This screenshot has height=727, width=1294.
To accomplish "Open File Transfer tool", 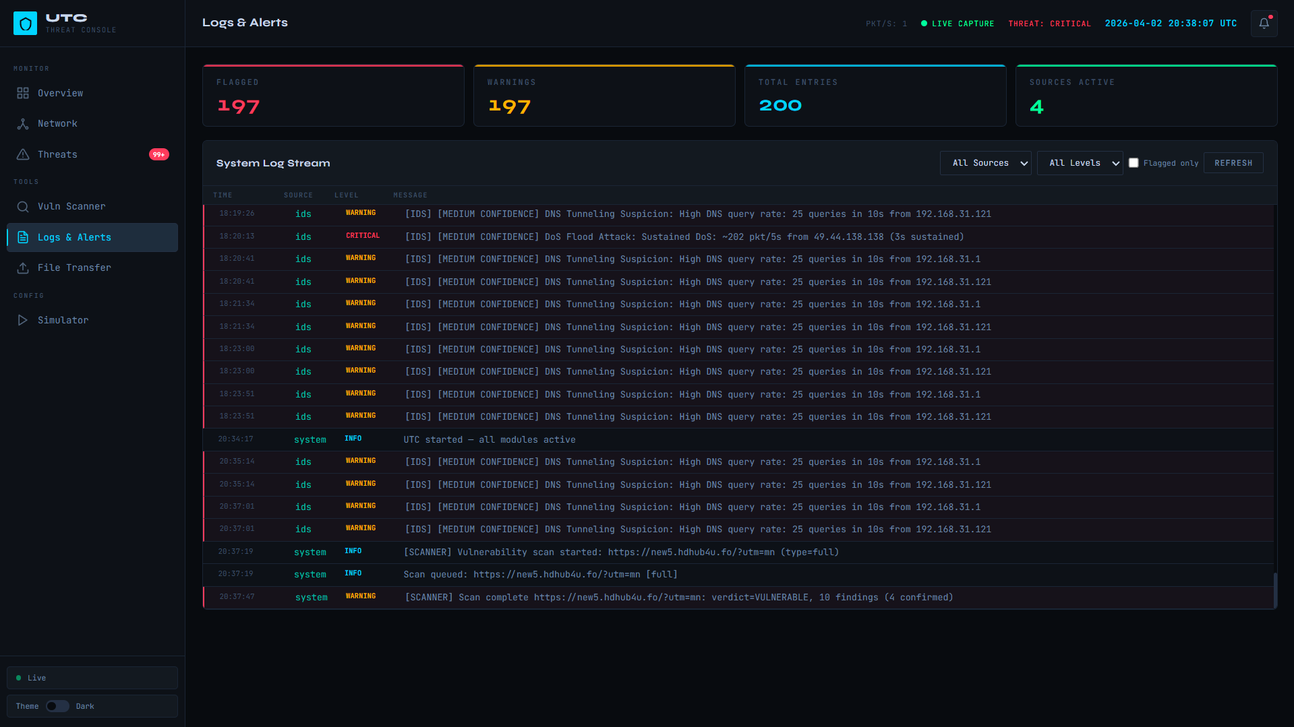I will pos(92,268).
